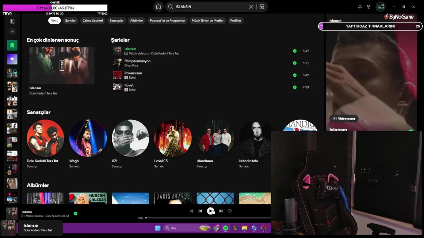Click Albümler section heading

[x=38, y=185]
